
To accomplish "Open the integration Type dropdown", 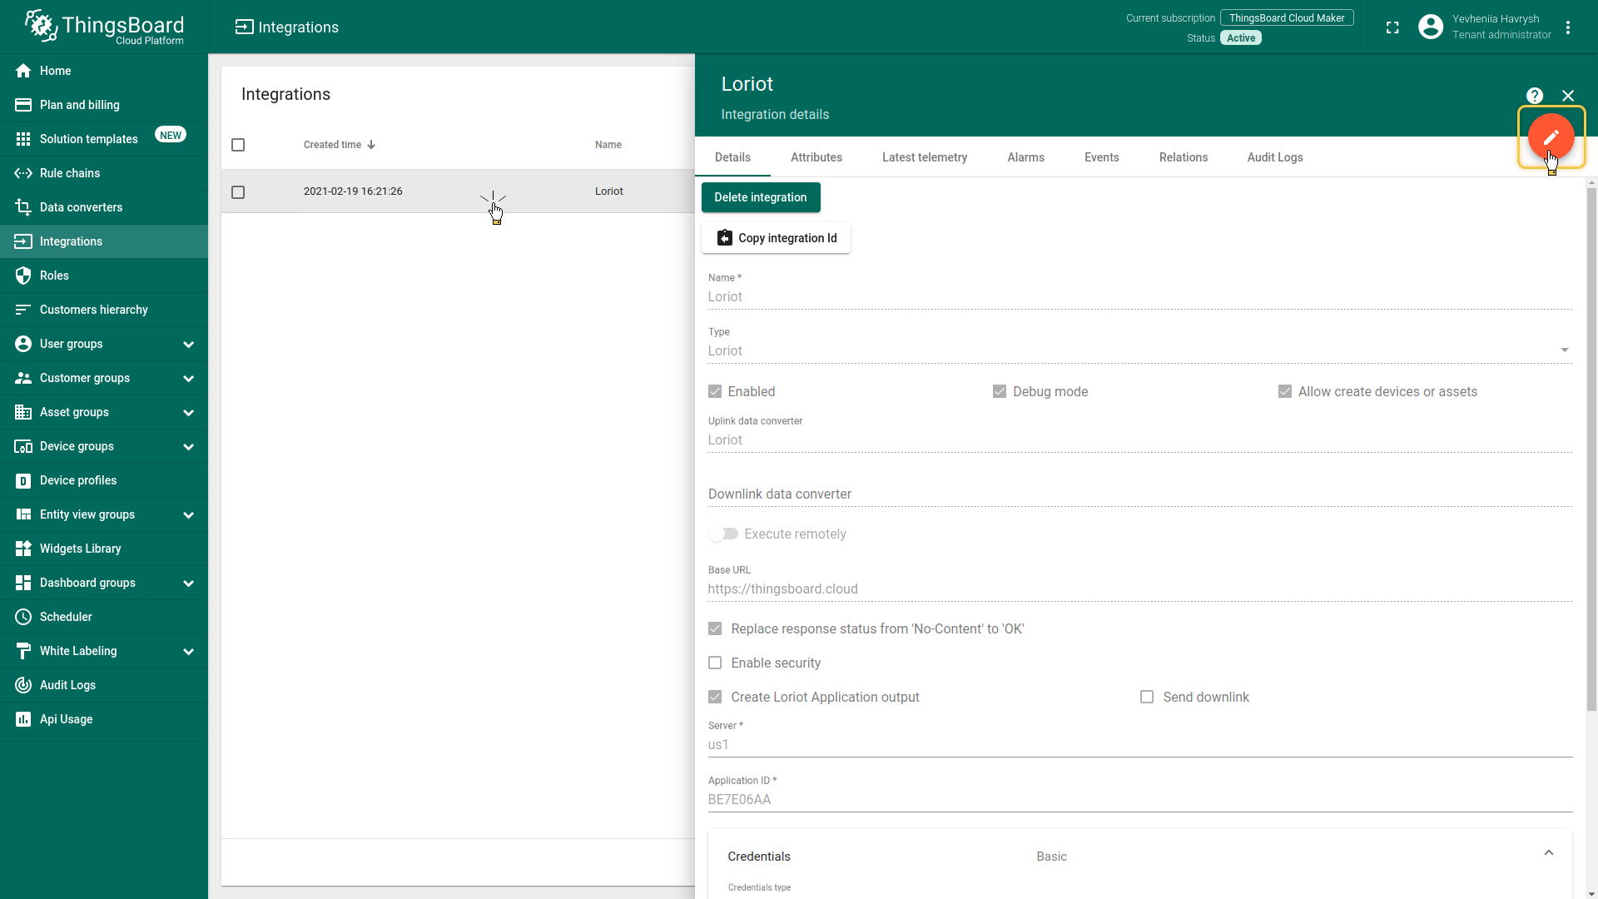I will (x=1564, y=350).
